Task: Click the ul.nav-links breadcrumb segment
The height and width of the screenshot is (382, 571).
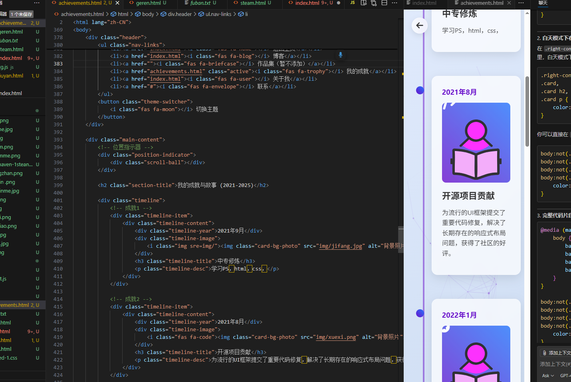Action: tap(218, 14)
